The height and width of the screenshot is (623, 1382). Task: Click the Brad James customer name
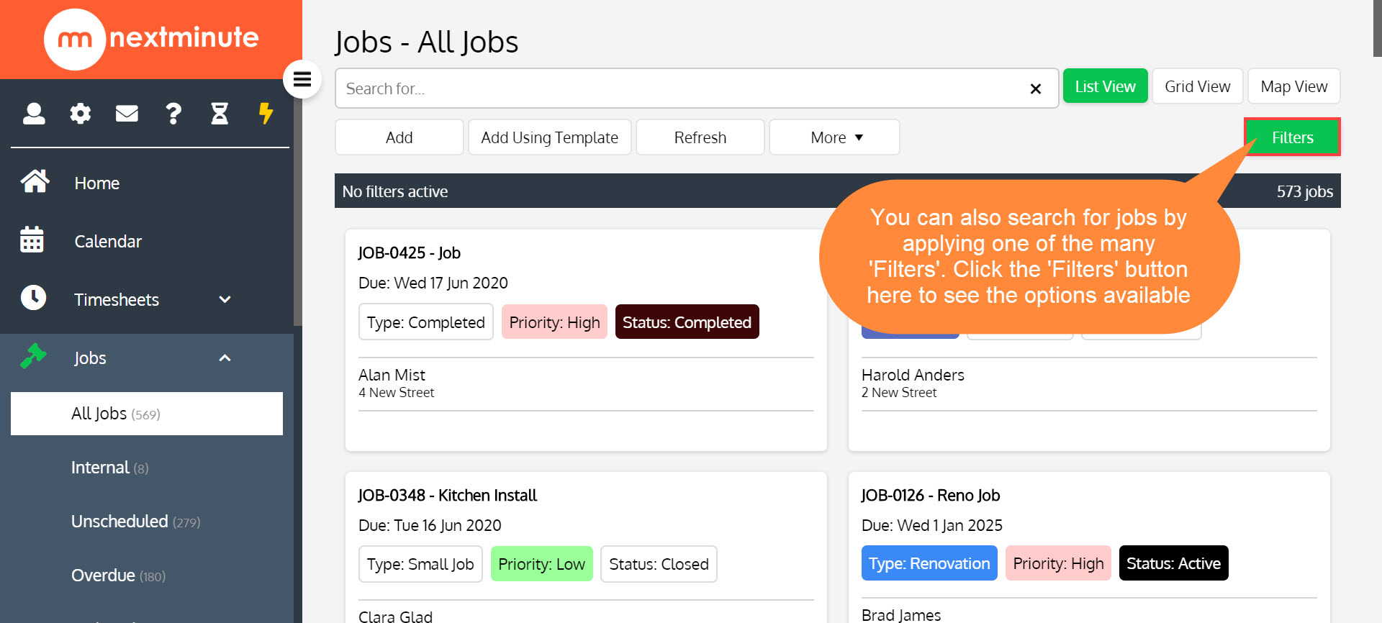click(901, 614)
